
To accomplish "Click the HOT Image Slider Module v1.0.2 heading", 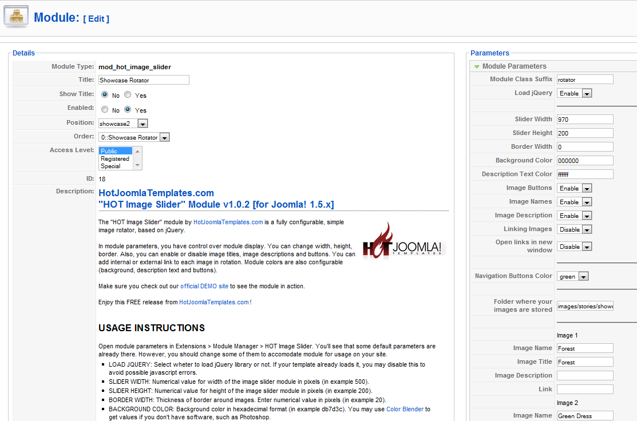I will (216, 205).
